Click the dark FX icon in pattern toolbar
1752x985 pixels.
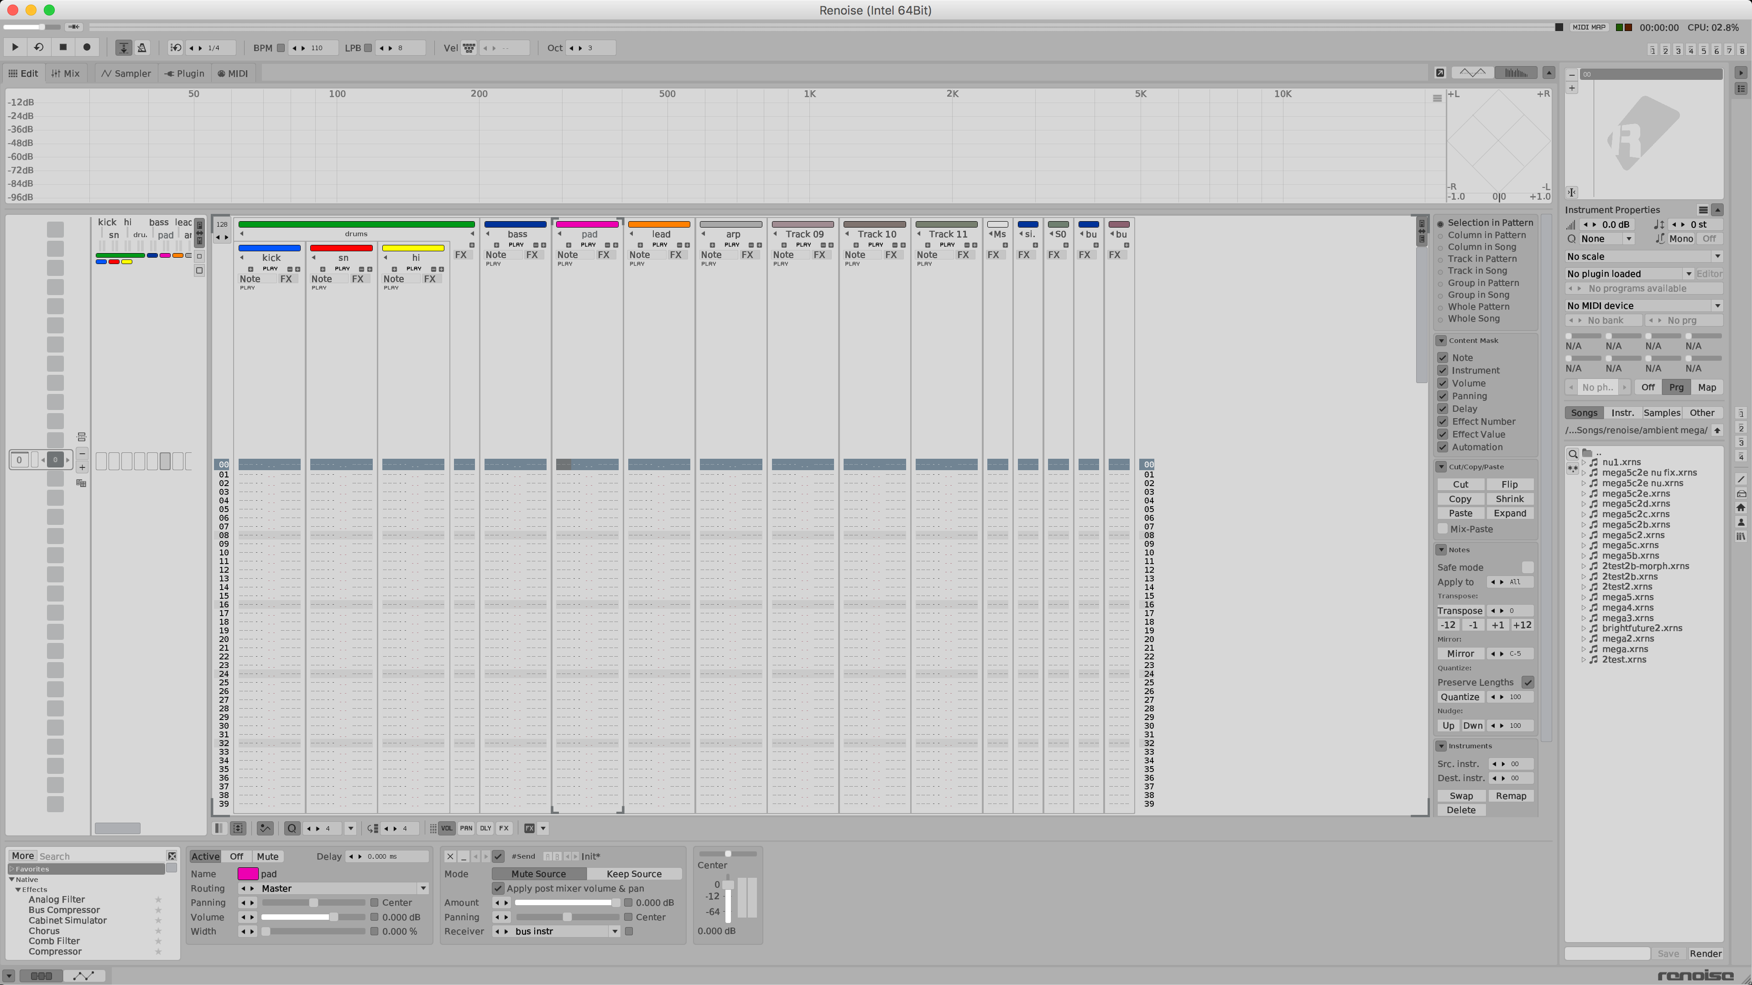click(529, 828)
